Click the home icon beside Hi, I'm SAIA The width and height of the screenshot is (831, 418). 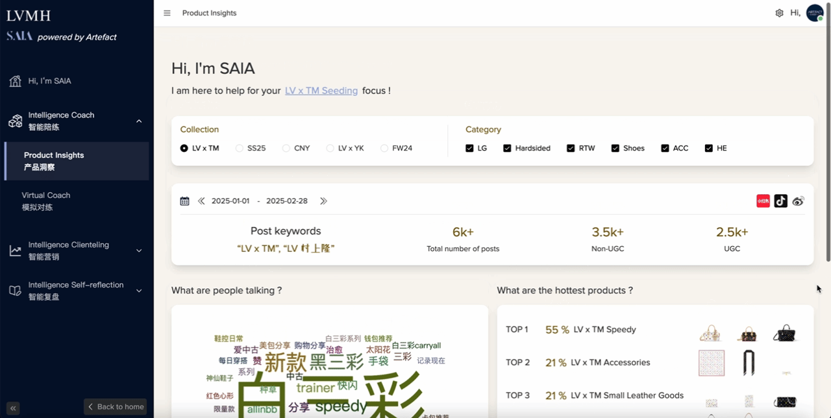[15, 81]
